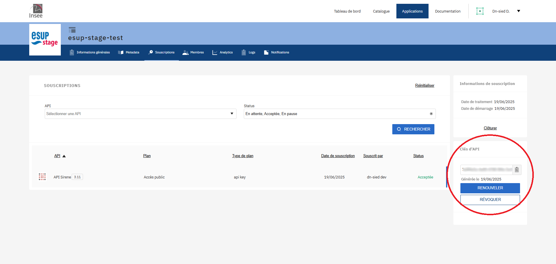Sort table by API column
Viewport: 556px width, 264px height.
[x=57, y=156]
